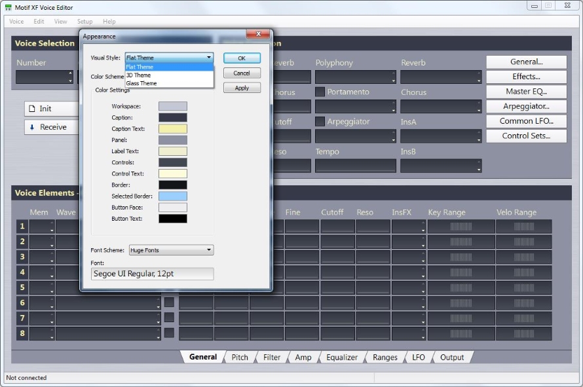Choose Glass Theme option
Screen dimensions: 583x387
click(169, 83)
